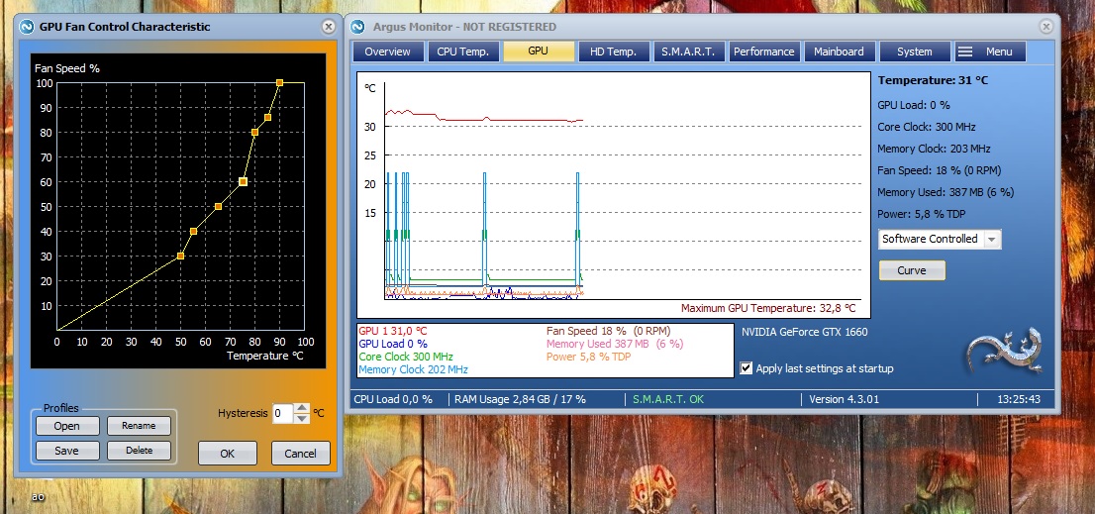The image size is (1095, 514).
Task: Click S.M.A.R.T. OK status entry
Action: click(x=668, y=399)
